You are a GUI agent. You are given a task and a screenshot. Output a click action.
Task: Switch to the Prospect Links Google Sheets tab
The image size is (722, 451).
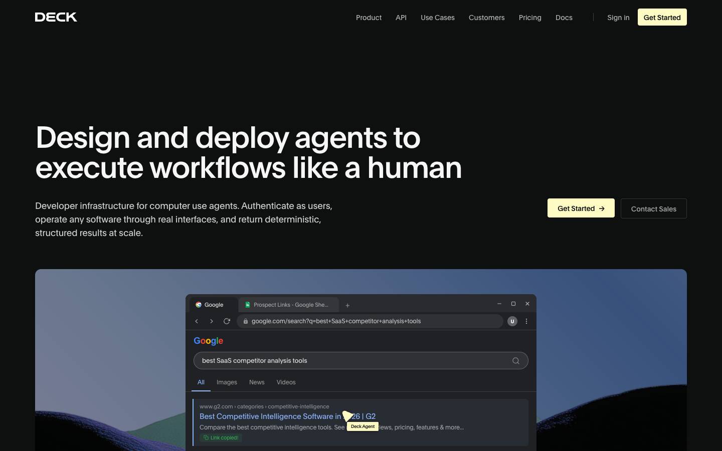[x=289, y=305]
